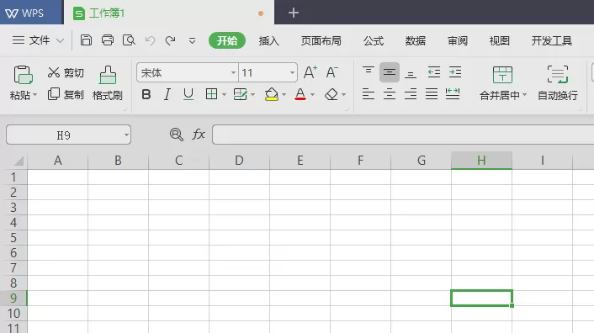Toggle Underline formatting
Screen dimensions: 594x333
pyautogui.click(x=188, y=94)
